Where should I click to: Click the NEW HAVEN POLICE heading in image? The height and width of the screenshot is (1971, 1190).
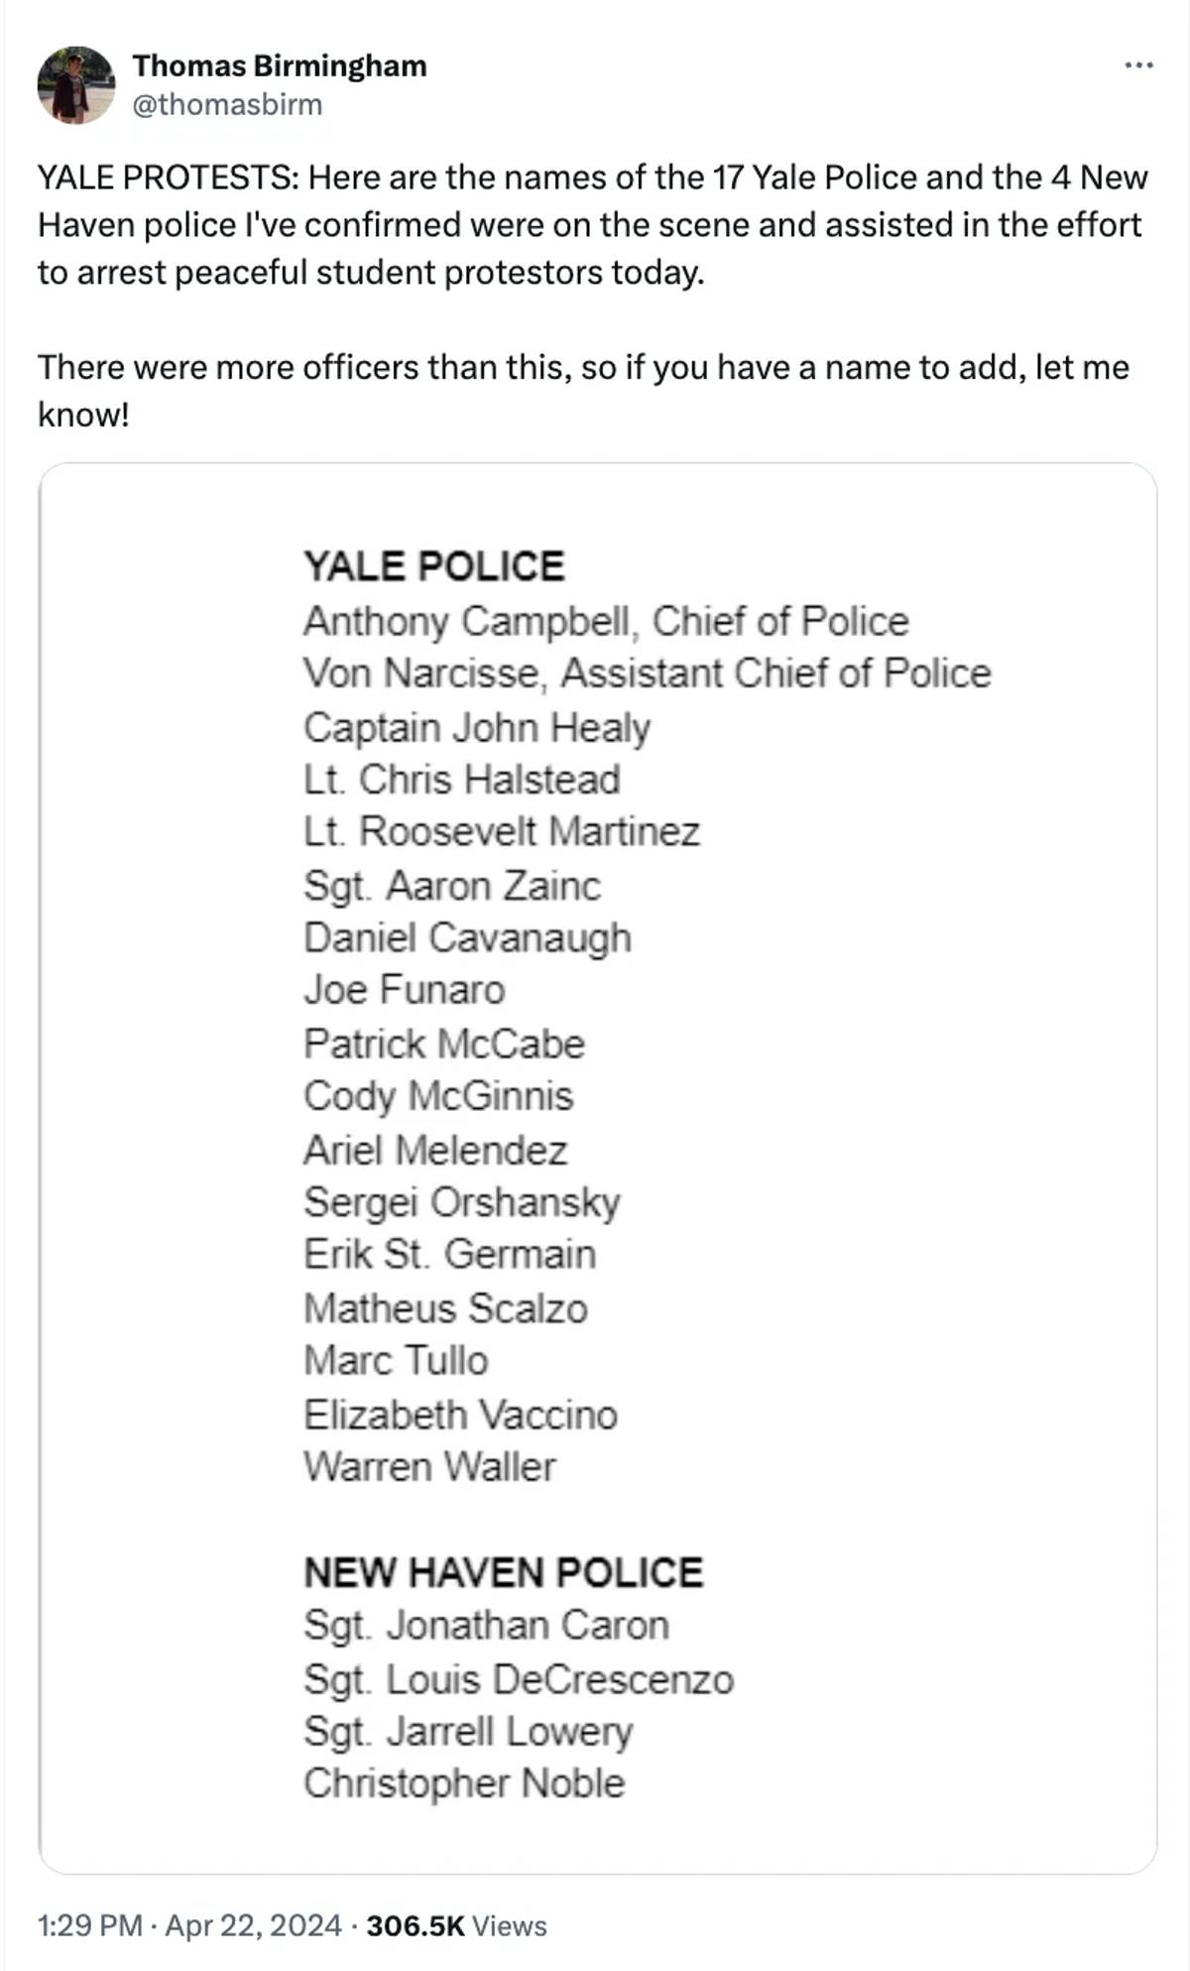tap(503, 1572)
